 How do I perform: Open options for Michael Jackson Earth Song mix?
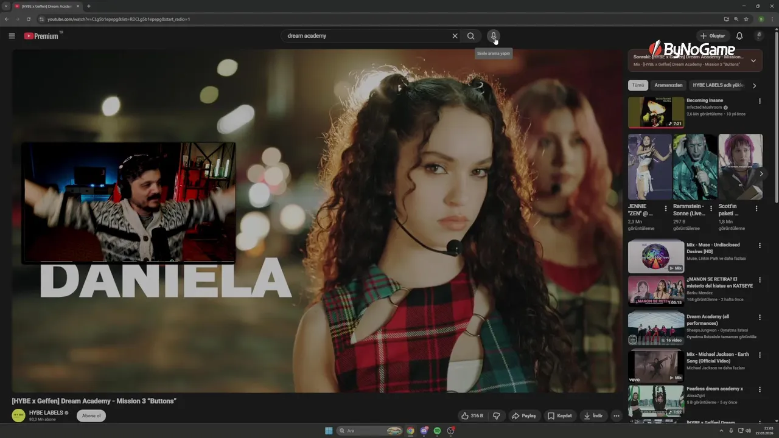click(760, 355)
